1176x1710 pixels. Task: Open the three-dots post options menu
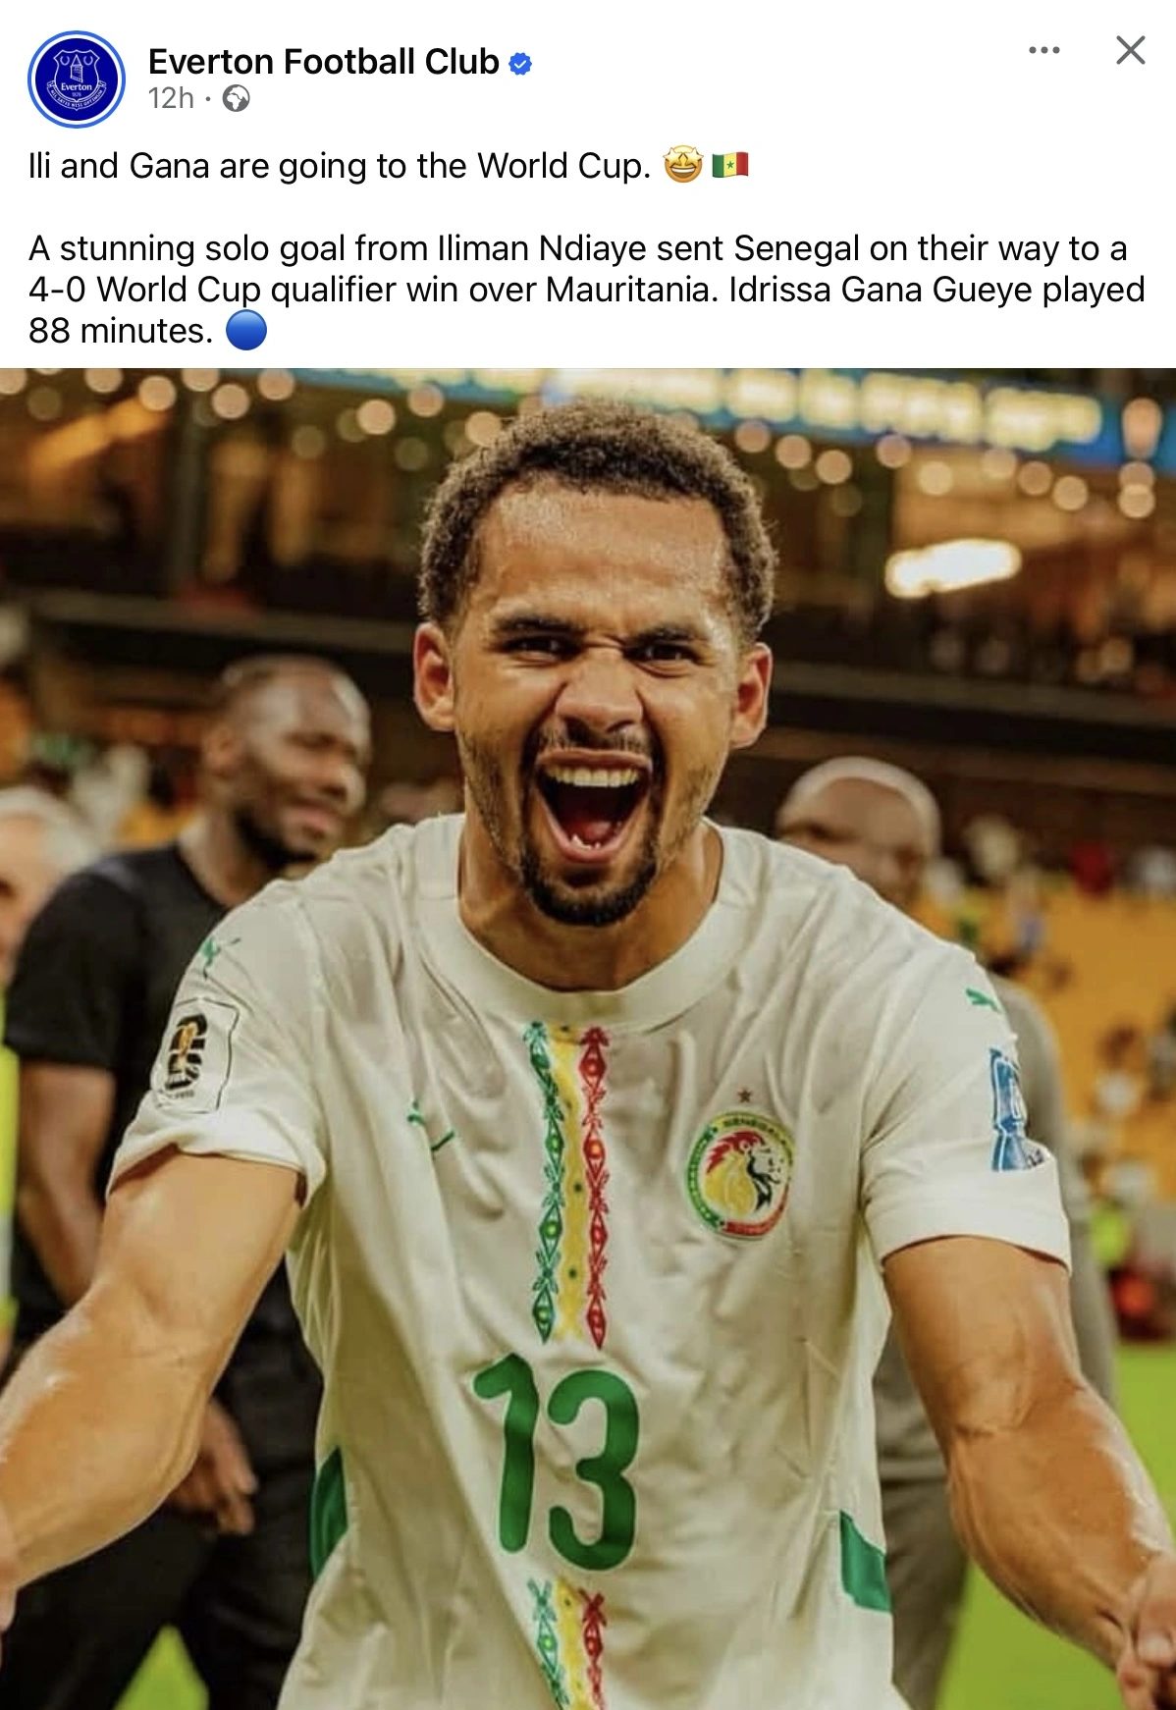pyautogui.click(x=1044, y=50)
